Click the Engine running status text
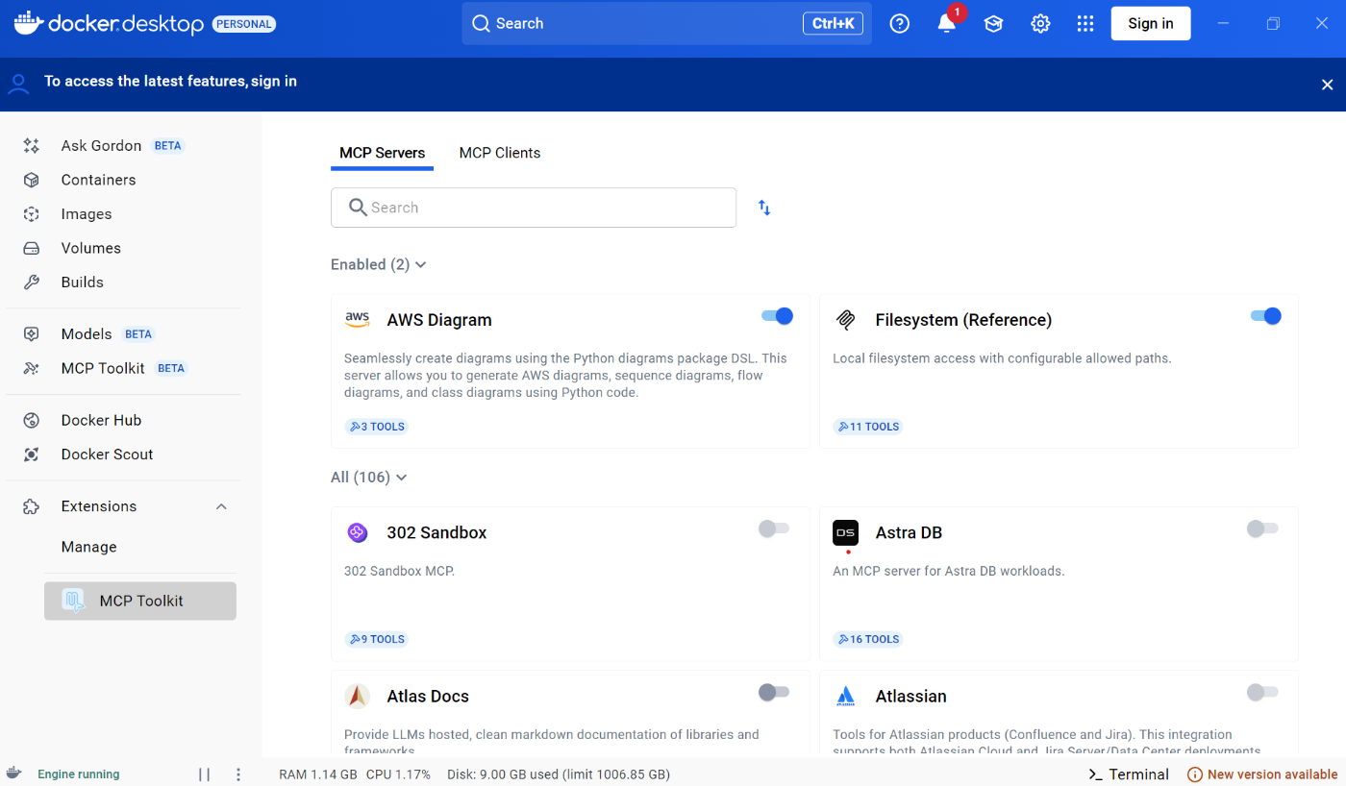 click(x=79, y=774)
